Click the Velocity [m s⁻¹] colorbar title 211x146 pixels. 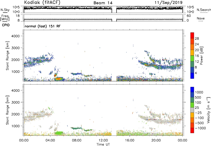click(208, 110)
